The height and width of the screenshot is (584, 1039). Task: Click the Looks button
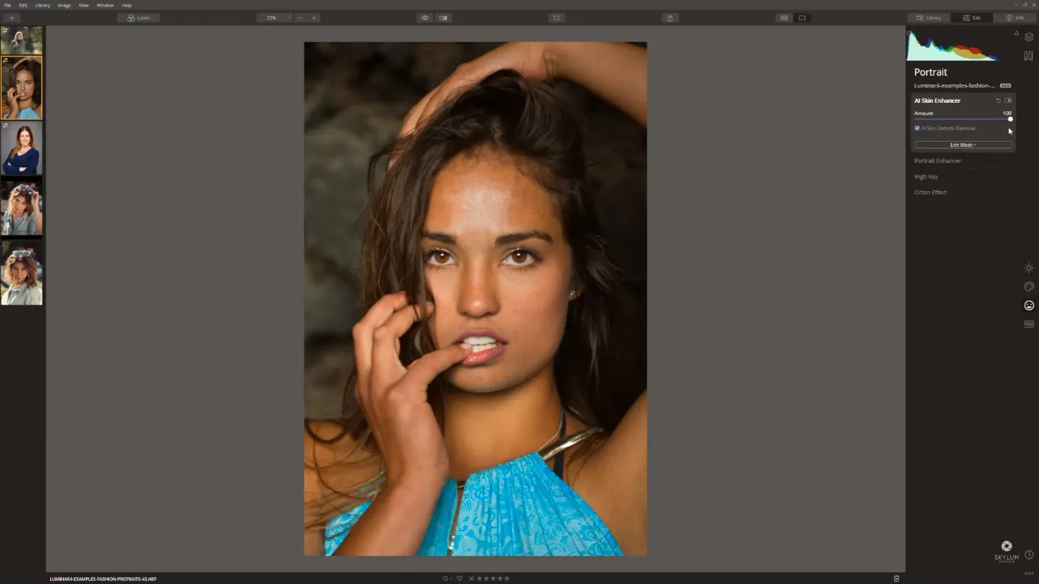click(139, 18)
